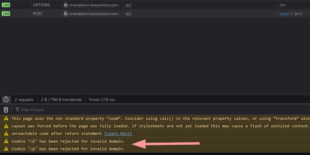The height and width of the screenshot is (155, 310).
Task: Click the 'Finish: 218 ms' status
Action: click(102, 100)
